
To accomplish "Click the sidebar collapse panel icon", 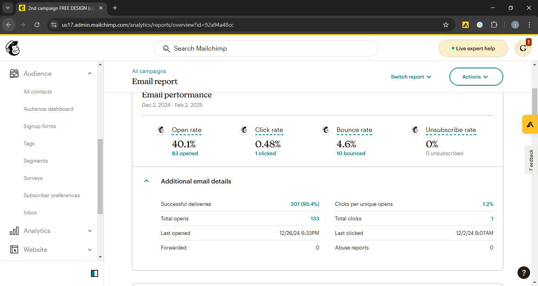I will pyautogui.click(x=95, y=273).
